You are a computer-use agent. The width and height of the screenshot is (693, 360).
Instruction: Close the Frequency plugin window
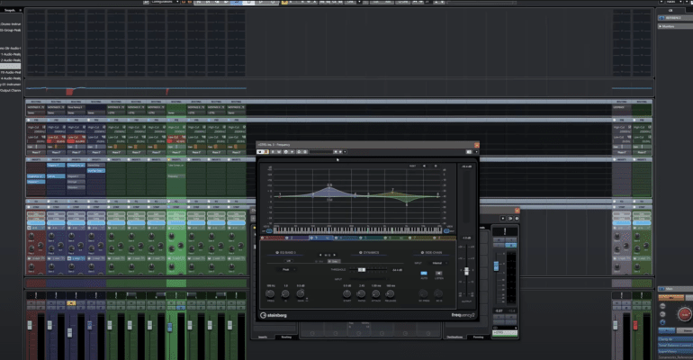pos(476,145)
